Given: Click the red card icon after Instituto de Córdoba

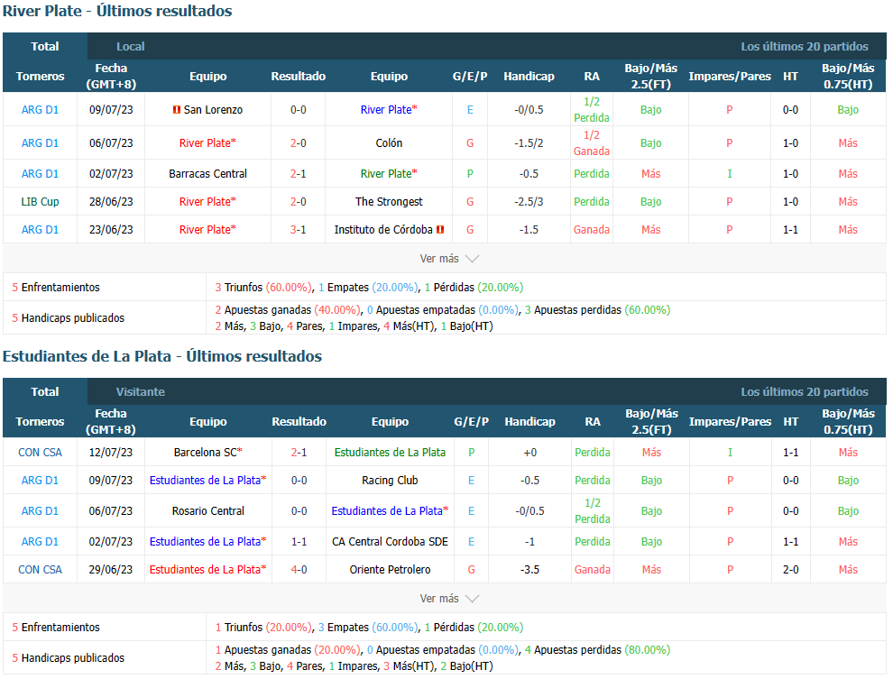Looking at the screenshot, I should [440, 230].
